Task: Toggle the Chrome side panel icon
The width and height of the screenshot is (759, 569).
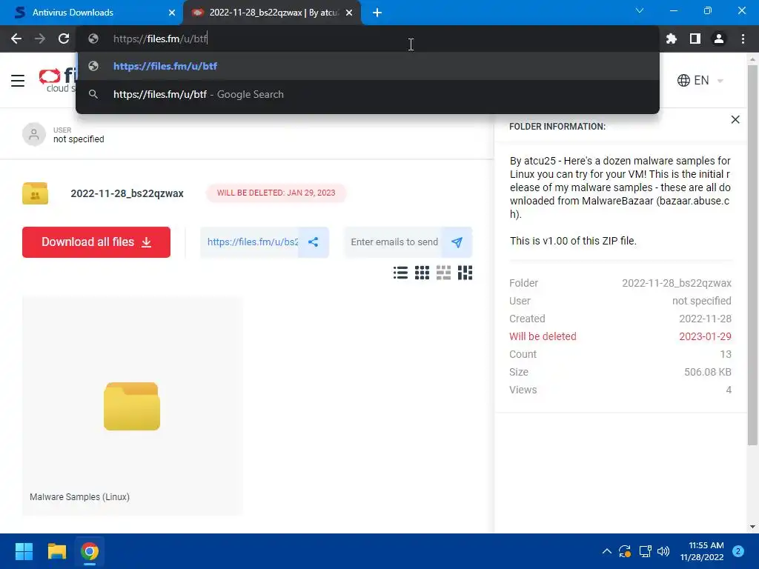Action: [x=695, y=39]
